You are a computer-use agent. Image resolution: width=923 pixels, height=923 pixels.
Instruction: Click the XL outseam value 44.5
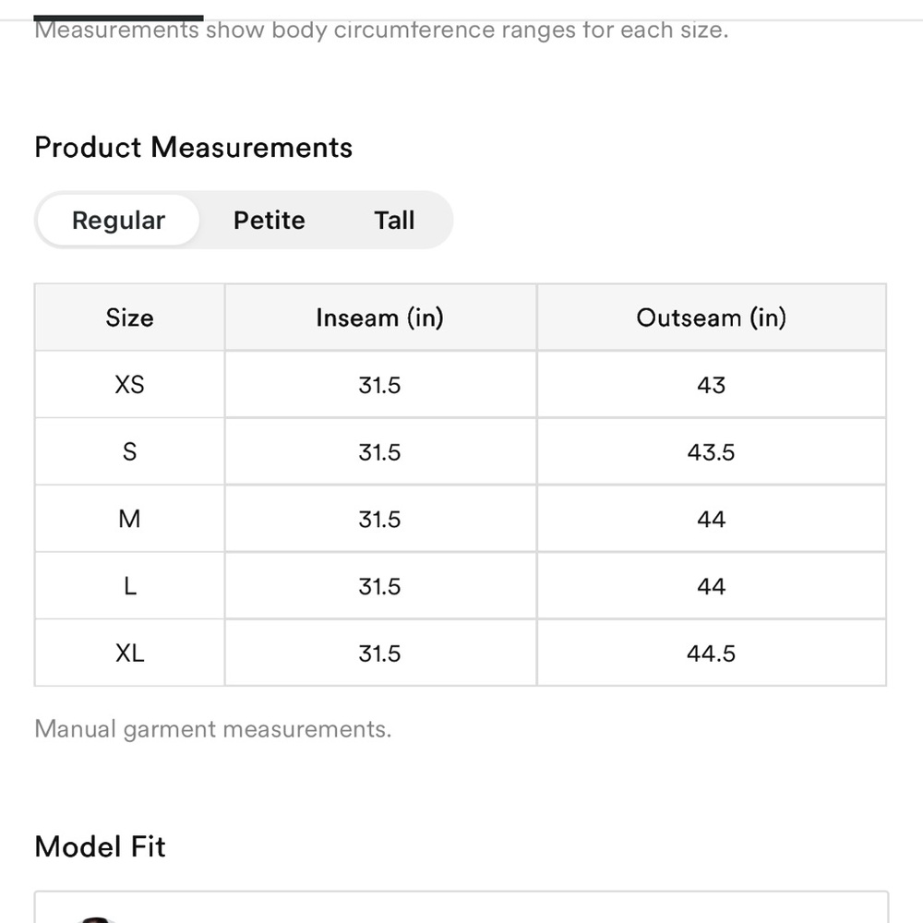[711, 653]
